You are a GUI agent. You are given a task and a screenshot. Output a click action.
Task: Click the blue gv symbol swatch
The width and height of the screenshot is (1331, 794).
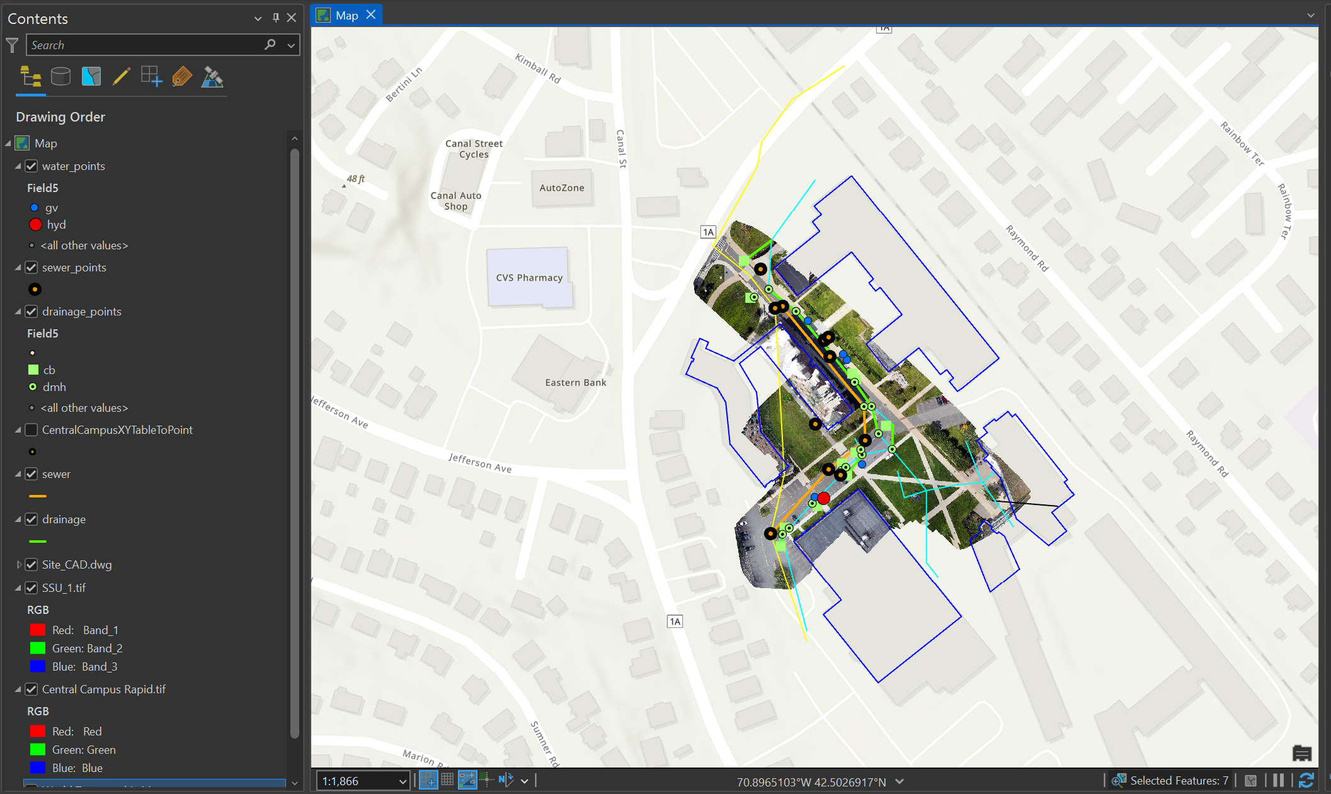[34, 207]
